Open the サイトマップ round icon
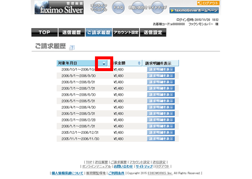 (157, 7)
